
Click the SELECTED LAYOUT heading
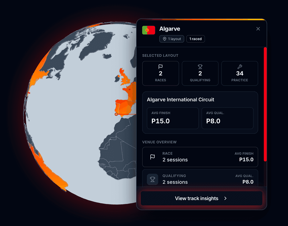pyautogui.click(x=160, y=56)
